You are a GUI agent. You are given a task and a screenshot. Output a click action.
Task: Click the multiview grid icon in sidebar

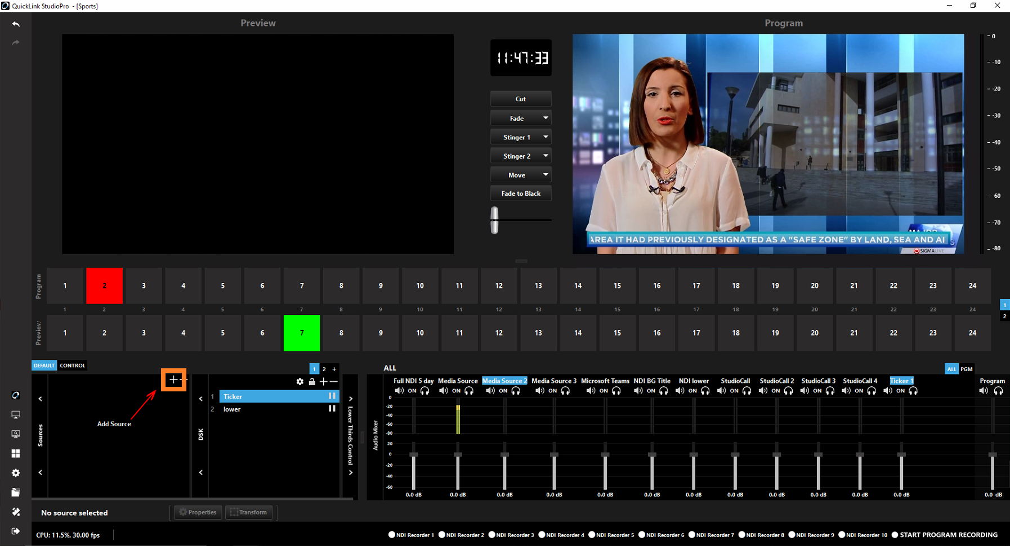coord(16,453)
